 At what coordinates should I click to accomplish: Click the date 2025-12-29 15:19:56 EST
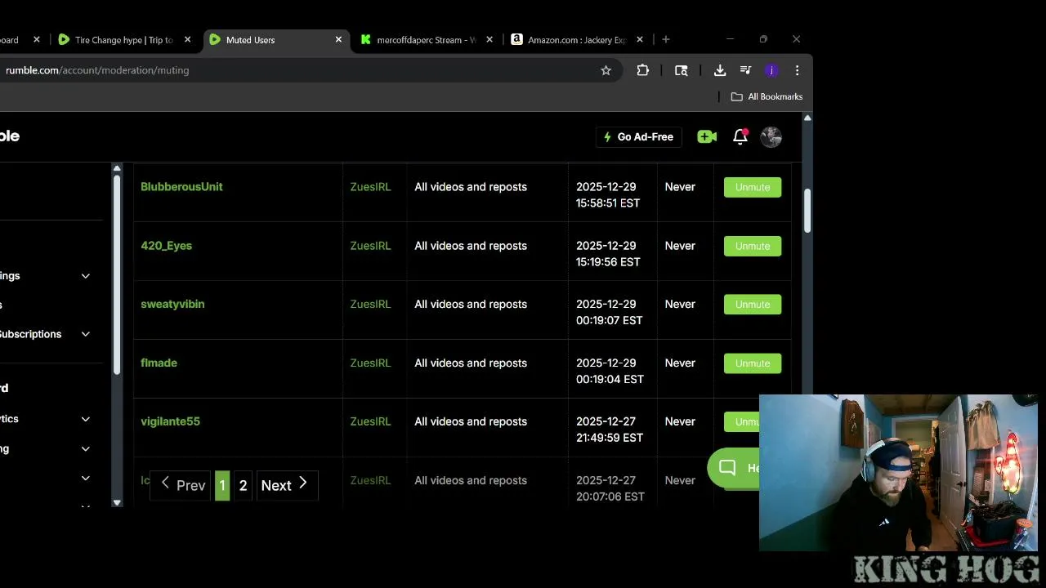608,254
